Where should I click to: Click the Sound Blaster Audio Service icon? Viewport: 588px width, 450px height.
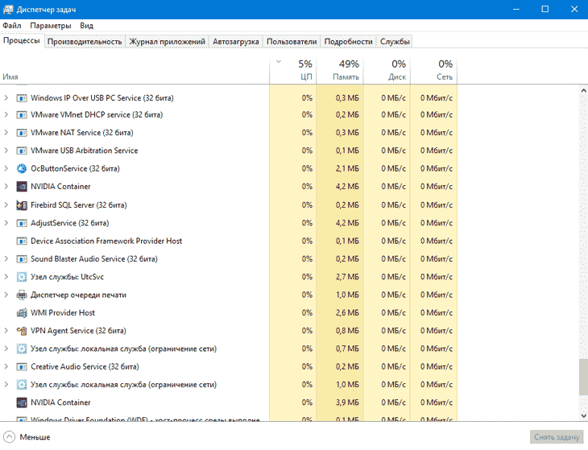tap(22, 259)
